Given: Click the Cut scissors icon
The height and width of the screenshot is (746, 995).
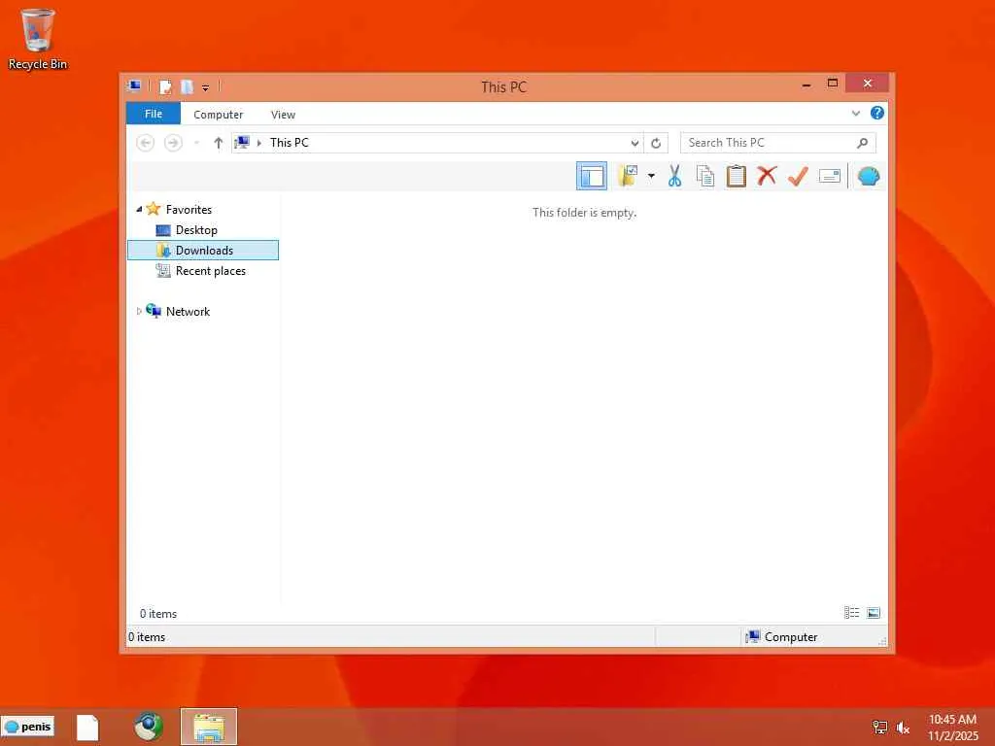Looking at the screenshot, I should tap(674, 176).
